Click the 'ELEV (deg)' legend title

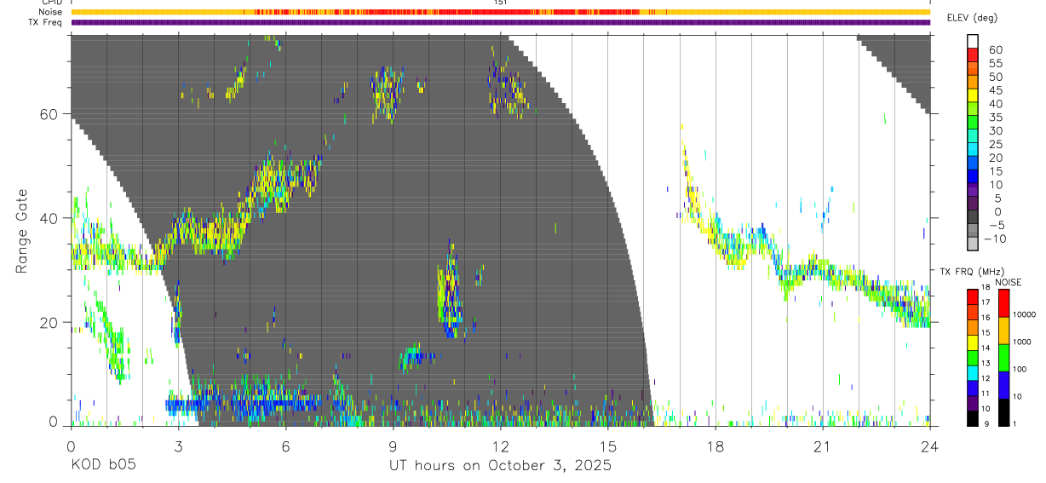pyautogui.click(x=972, y=18)
